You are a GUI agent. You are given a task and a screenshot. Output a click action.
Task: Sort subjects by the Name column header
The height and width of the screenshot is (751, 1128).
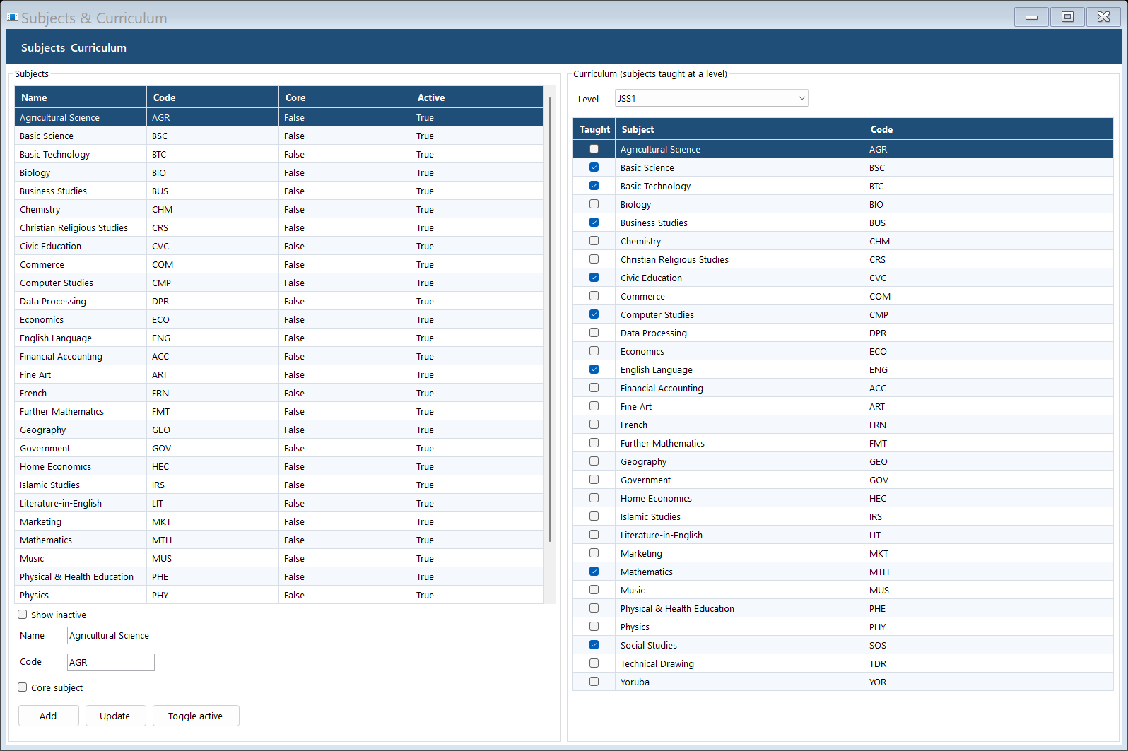coord(81,97)
